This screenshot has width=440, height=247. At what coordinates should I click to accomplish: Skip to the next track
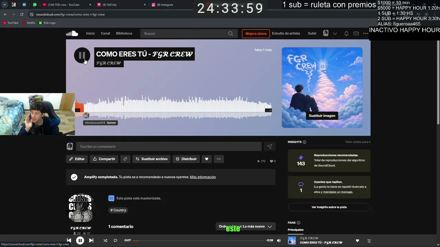coord(91,240)
